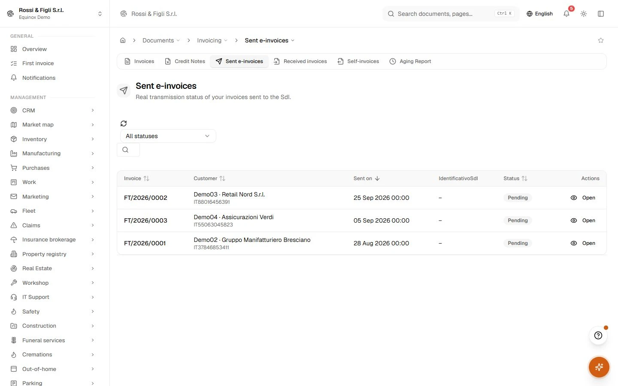Expand the Inventory sidebar section
Screen dimensions: 618x386
pos(53,139)
